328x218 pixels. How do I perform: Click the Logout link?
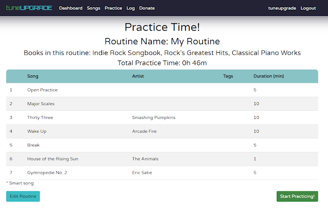coord(308,8)
